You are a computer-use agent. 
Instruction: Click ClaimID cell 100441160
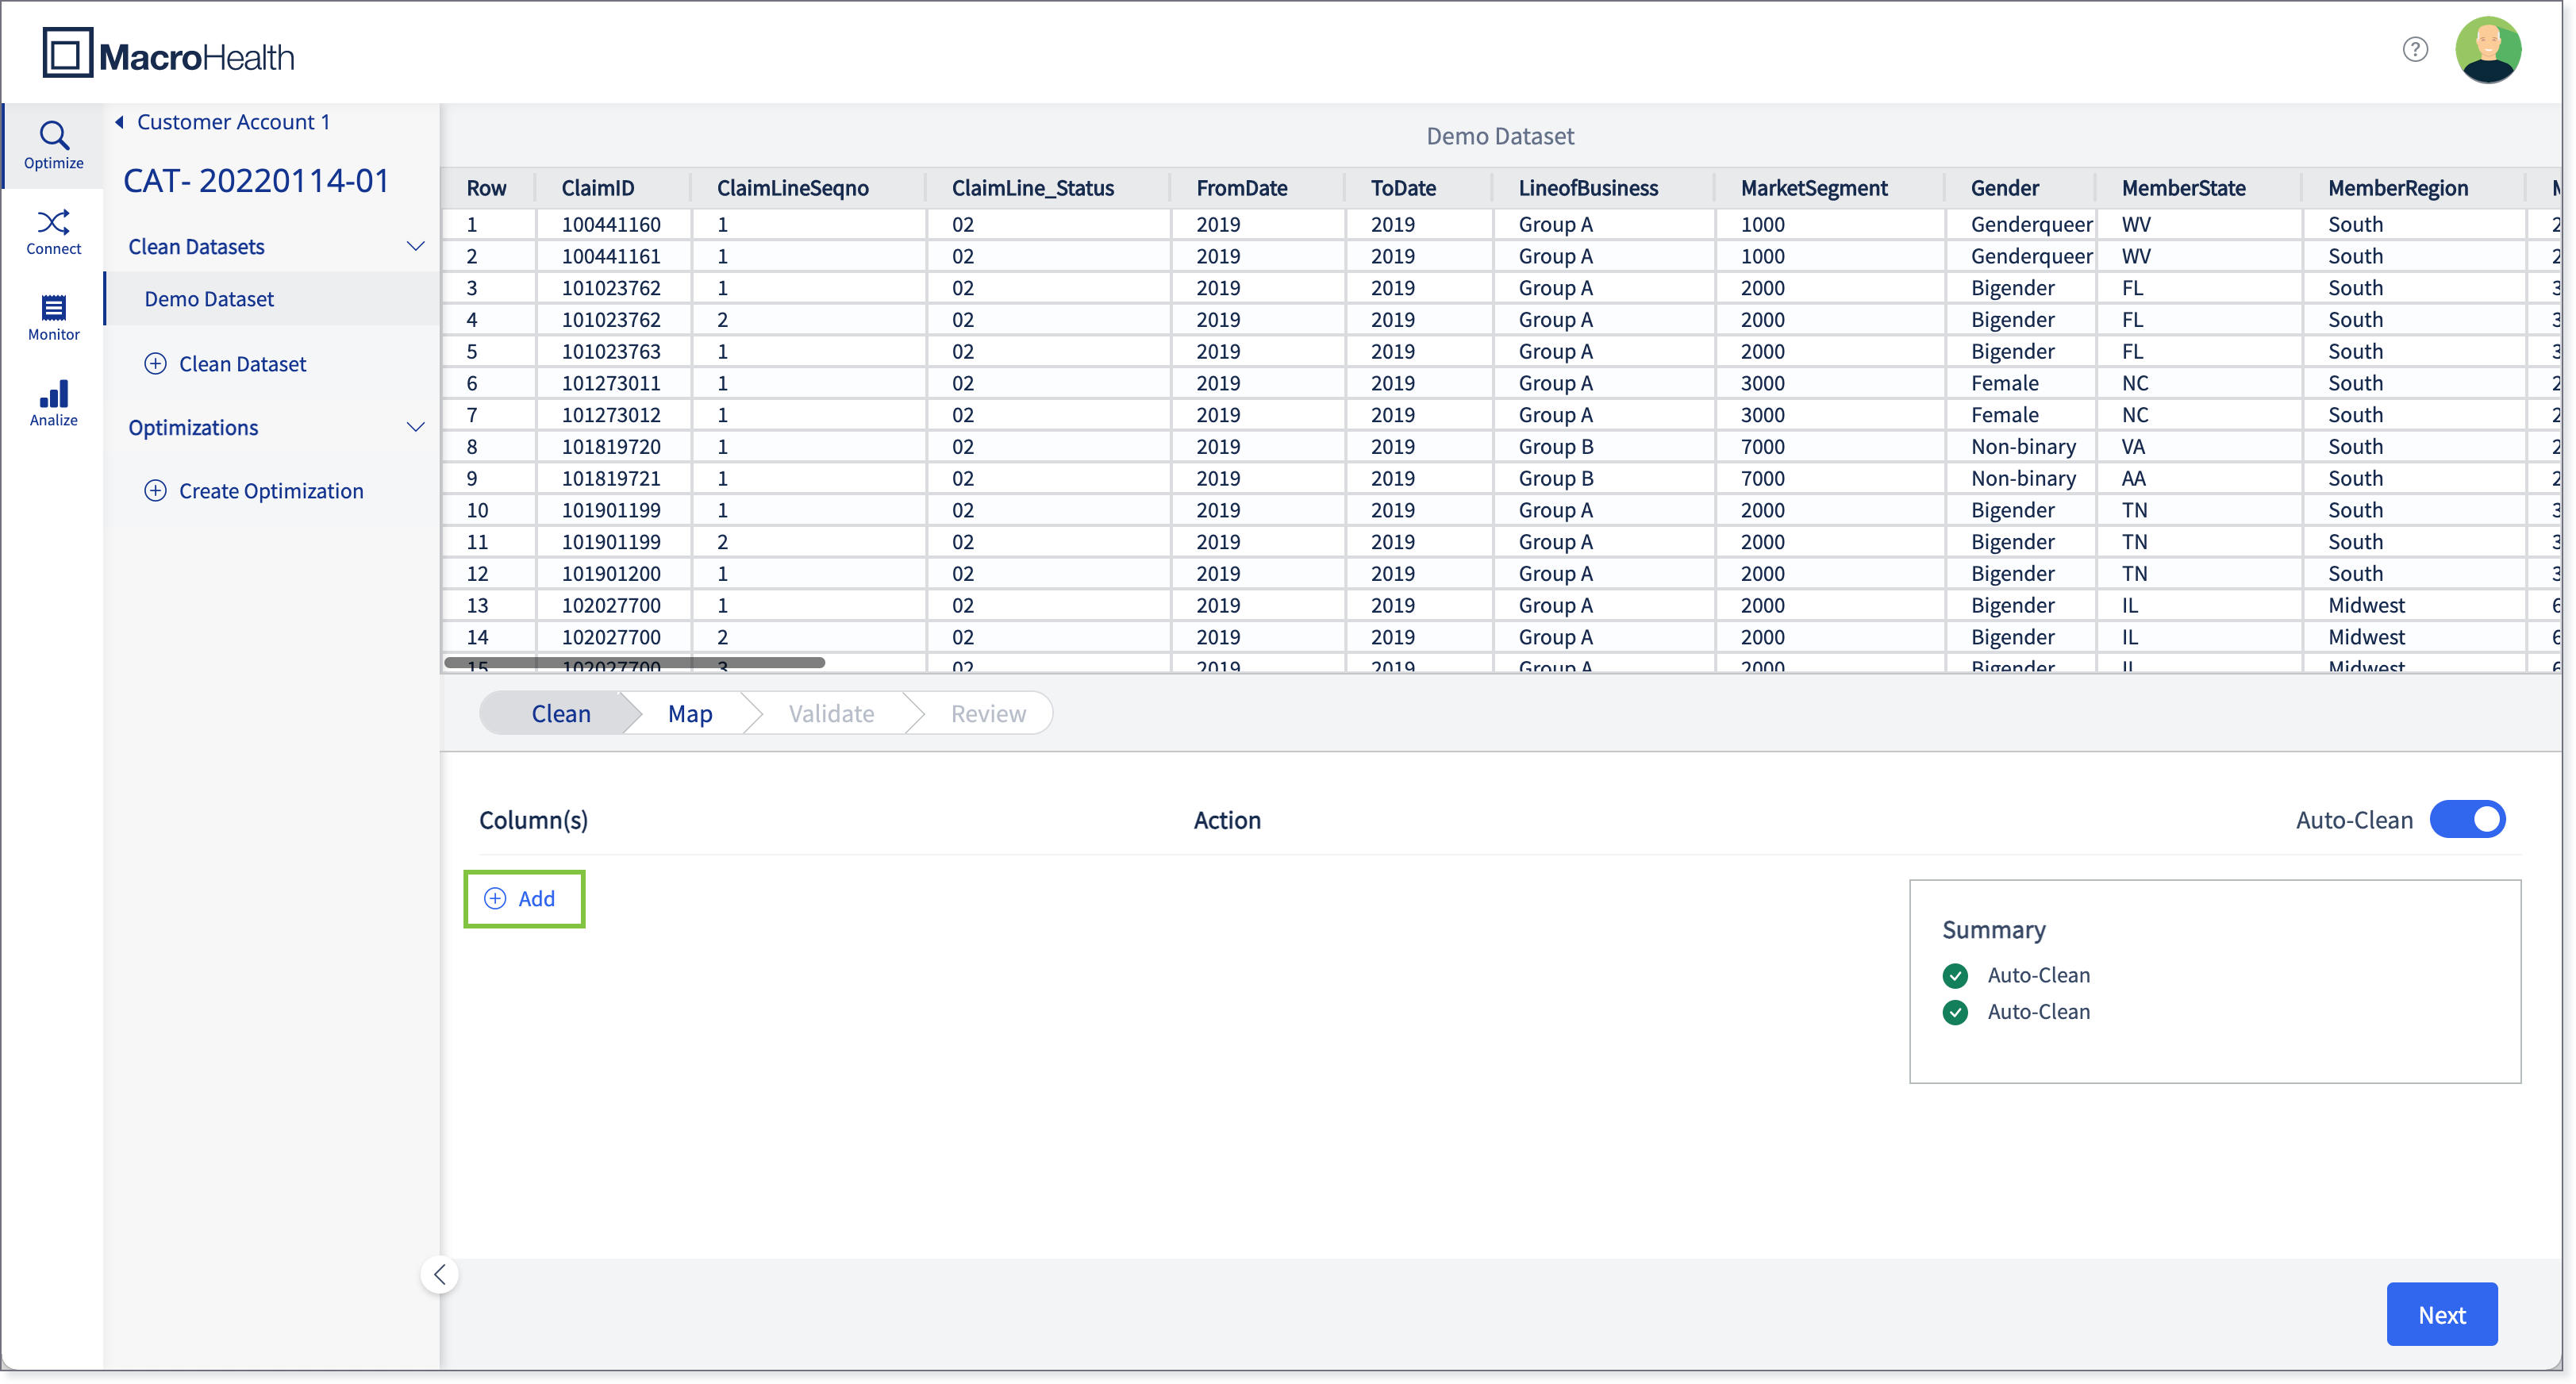pos(611,224)
